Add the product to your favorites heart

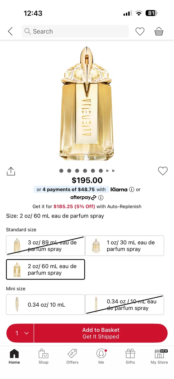click(163, 171)
